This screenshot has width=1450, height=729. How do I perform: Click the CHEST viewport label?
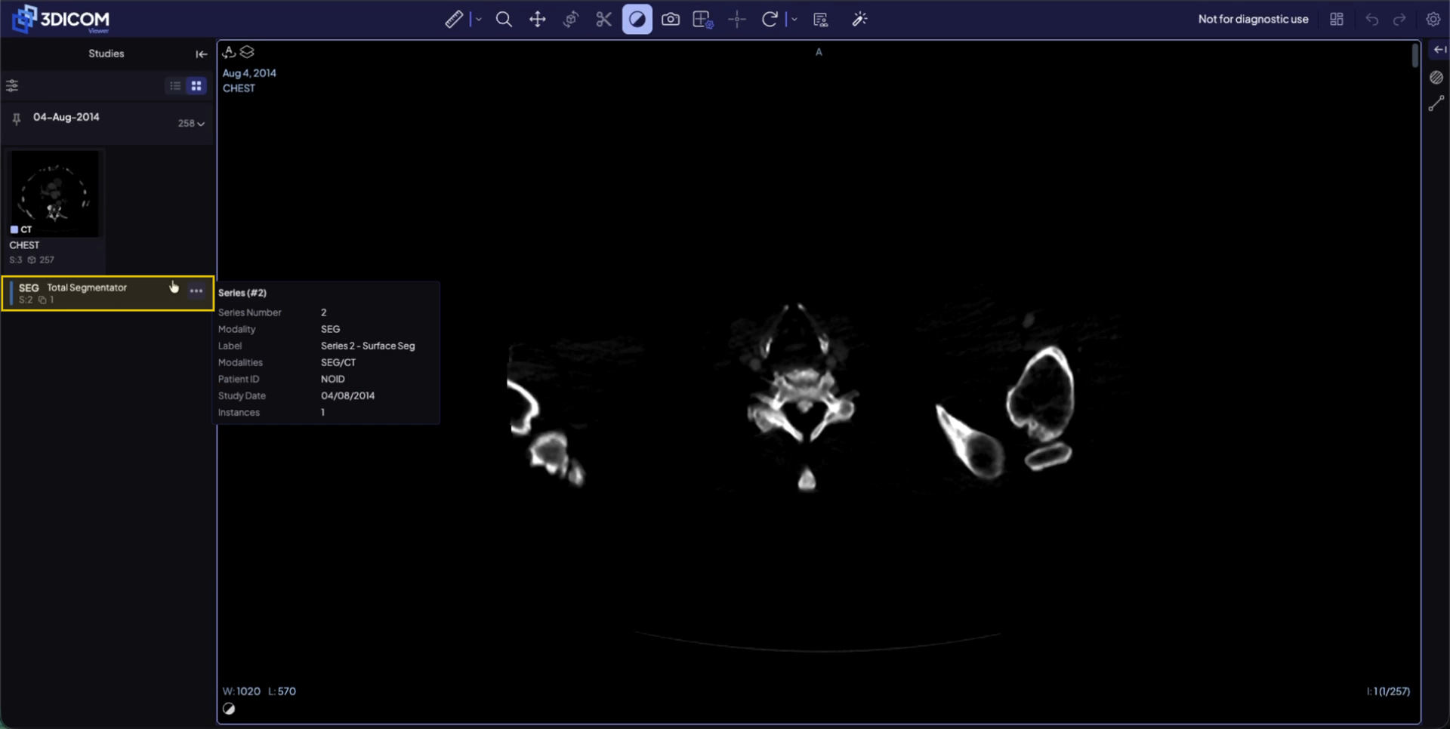click(x=239, y=88)
